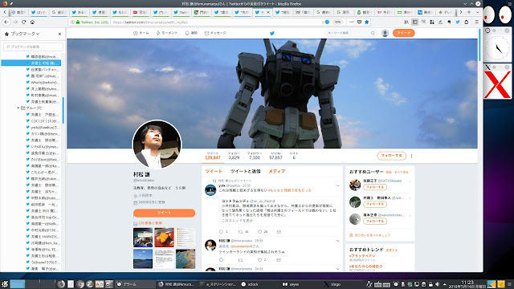Toggle the sidebar icon in the Firefox toolbar

(414, 22)
